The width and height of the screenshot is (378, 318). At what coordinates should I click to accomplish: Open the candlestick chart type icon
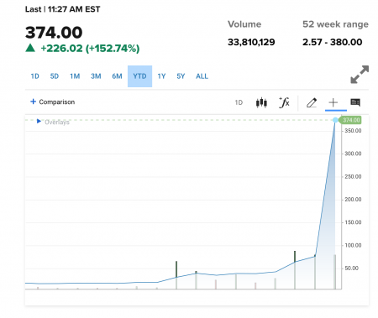point(261,102)
